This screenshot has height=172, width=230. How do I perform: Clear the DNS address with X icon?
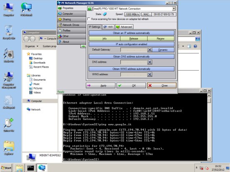(150, 62)
